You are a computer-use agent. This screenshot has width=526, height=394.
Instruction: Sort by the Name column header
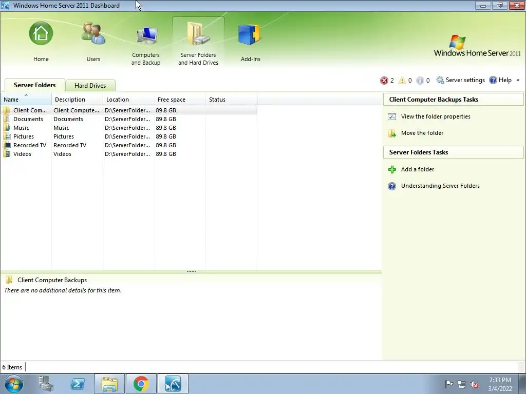click(26, 100)
